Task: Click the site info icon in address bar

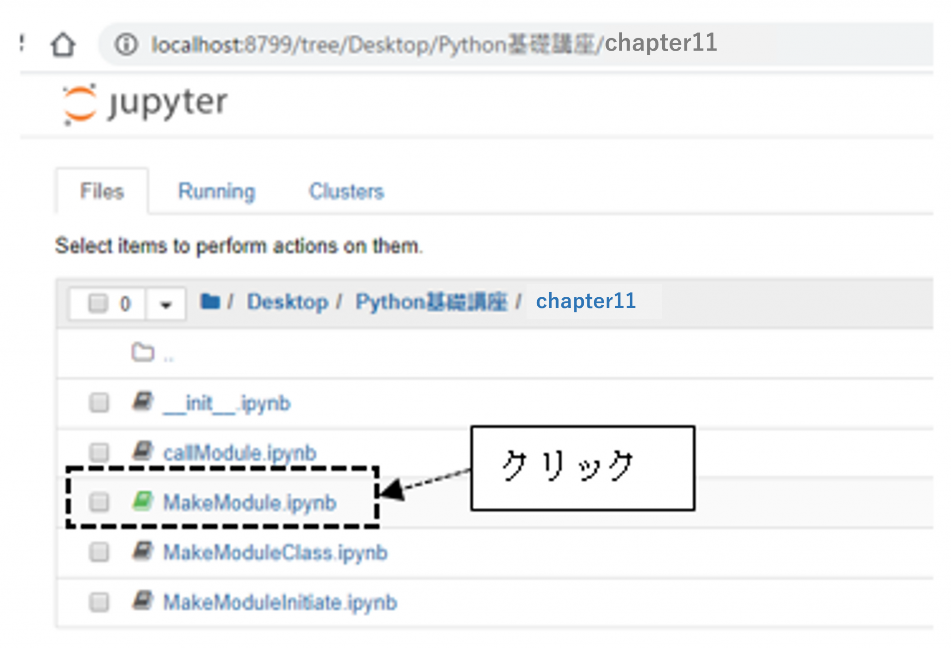Action: 126,45
